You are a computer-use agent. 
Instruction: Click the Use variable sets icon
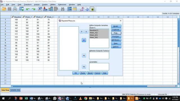click(87, 9)
